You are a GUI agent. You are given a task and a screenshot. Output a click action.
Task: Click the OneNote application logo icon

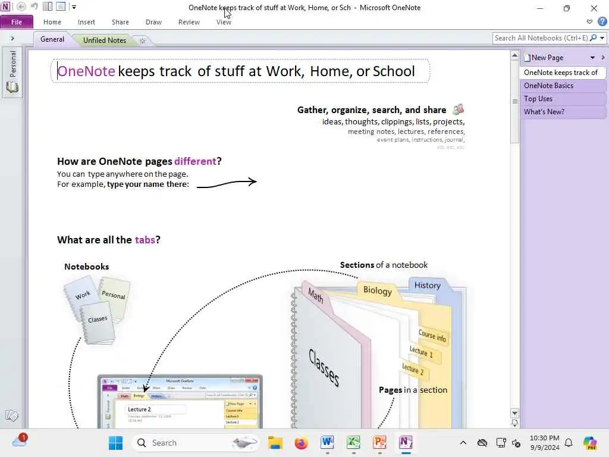point(5,7)
